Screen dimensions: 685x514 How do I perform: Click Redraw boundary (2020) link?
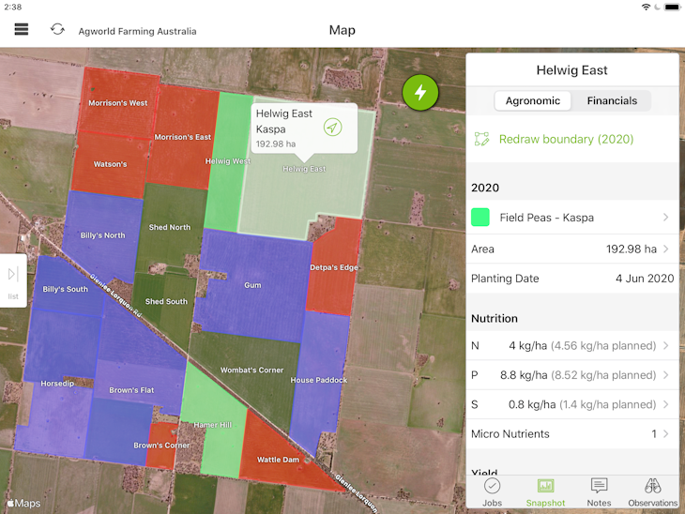566,139
